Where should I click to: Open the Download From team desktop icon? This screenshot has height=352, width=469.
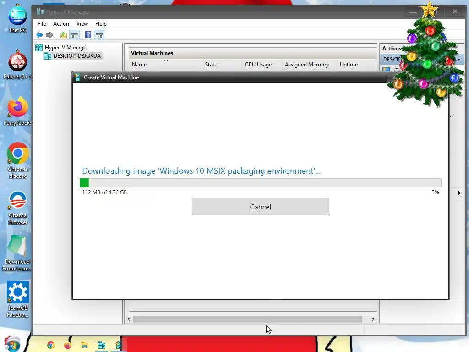click(17, 253)
